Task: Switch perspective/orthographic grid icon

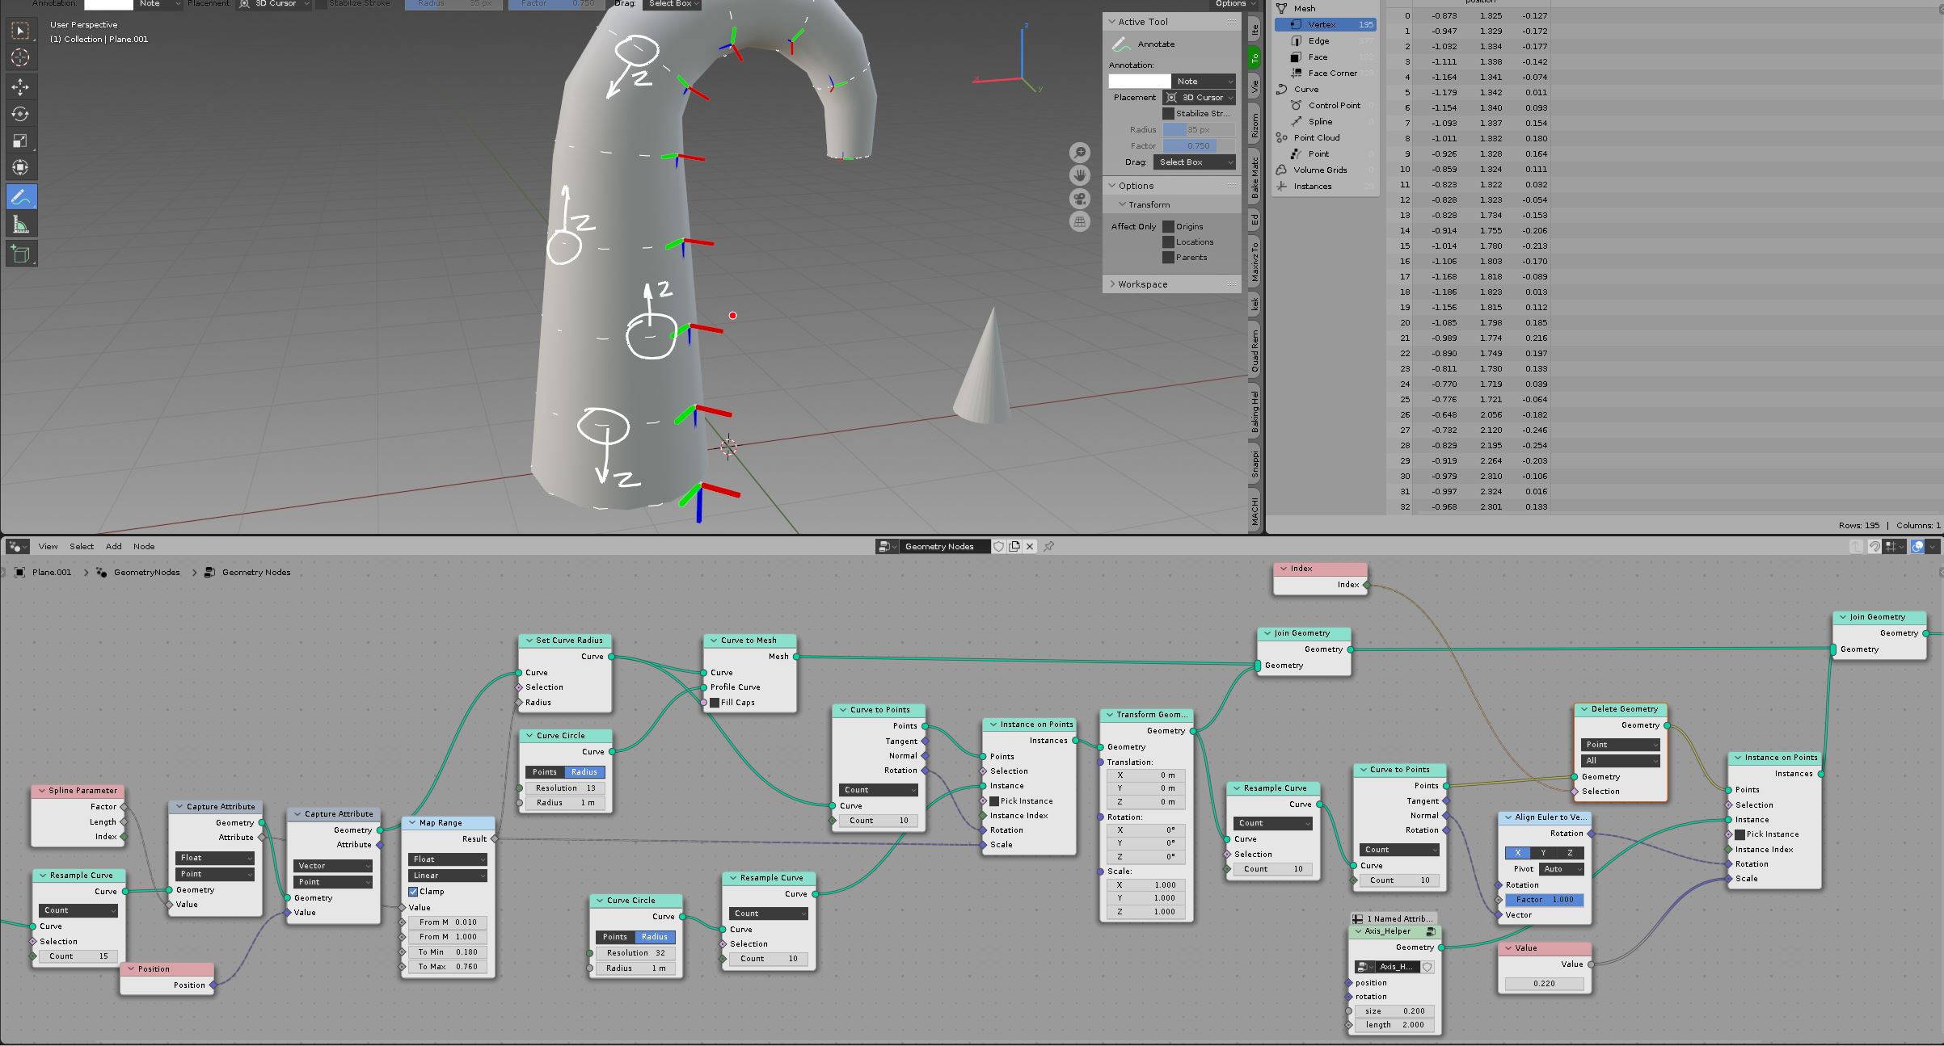Action: [x=1080, y=221]
